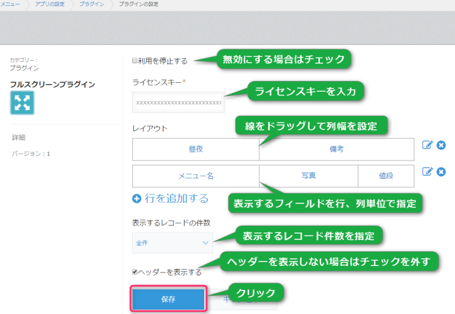Viewport: 455px width, 314px height.
Task: Edit the first layout row
Action: pos(427,145)
